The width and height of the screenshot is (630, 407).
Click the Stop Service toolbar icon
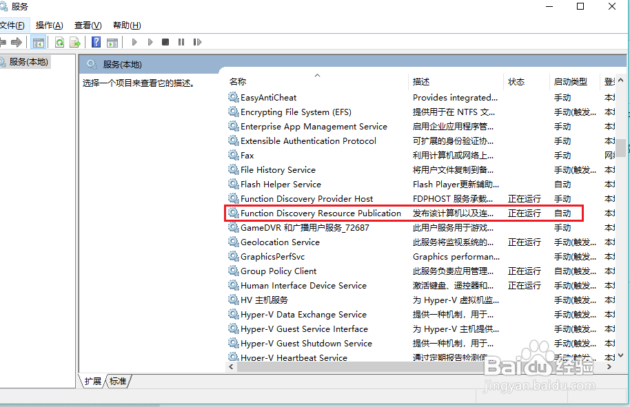165,41
